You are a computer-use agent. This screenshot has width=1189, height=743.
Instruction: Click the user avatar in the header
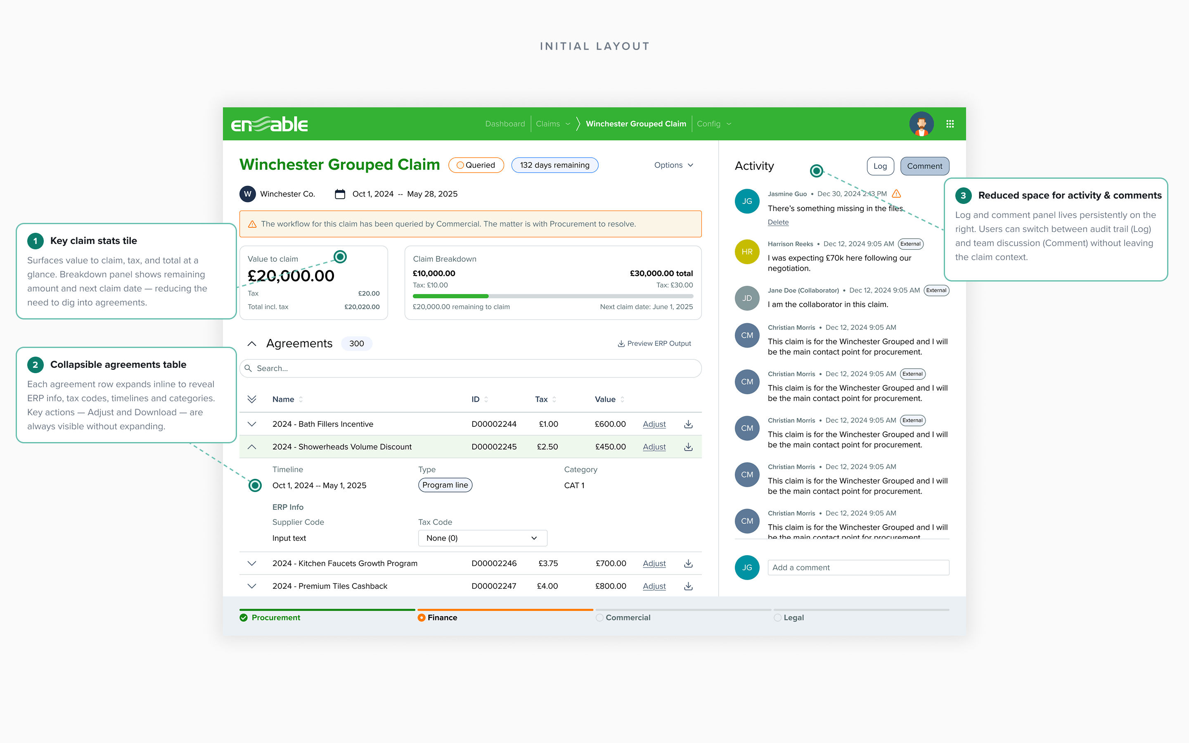coord(922,124)
